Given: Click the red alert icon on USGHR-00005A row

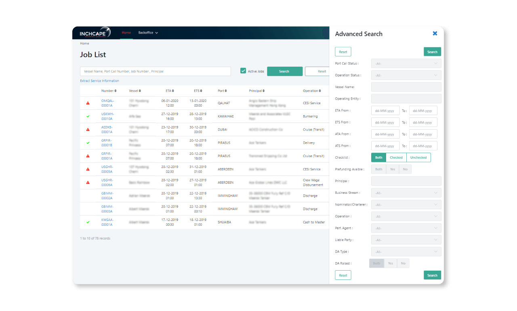Looking at the screenshot, I should pos(88,169).
